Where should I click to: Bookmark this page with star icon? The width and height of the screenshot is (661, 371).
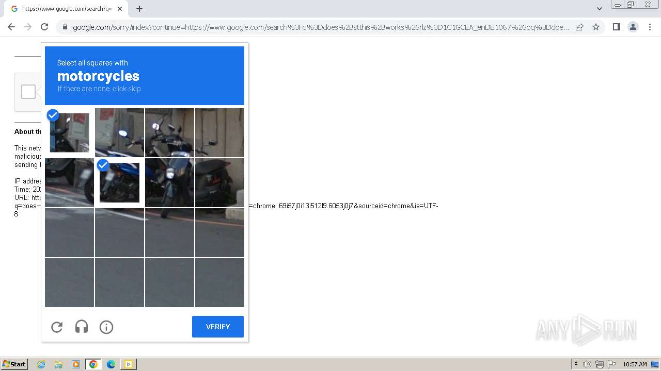[x=596, y=27]
